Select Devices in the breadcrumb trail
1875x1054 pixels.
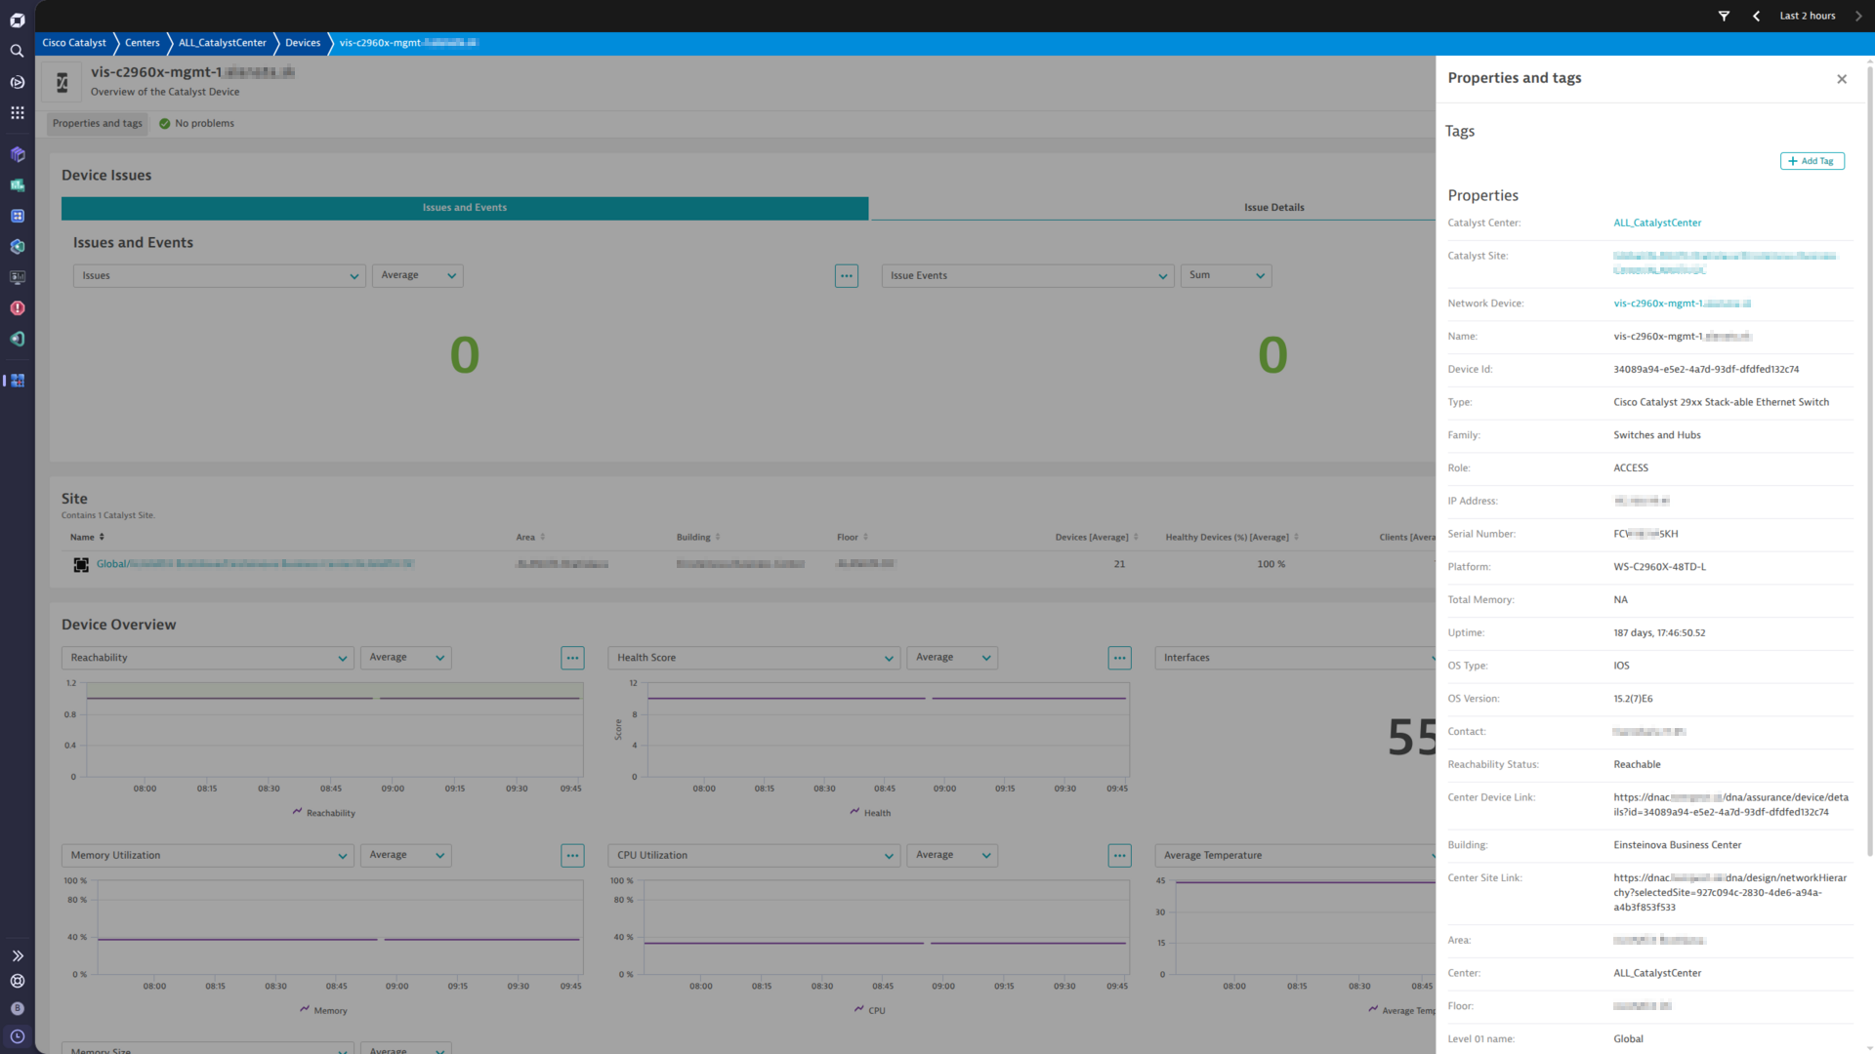302,43
